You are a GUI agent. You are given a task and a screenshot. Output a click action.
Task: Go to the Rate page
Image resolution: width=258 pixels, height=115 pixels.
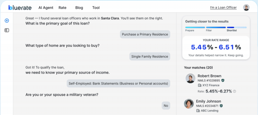point(62,8)
